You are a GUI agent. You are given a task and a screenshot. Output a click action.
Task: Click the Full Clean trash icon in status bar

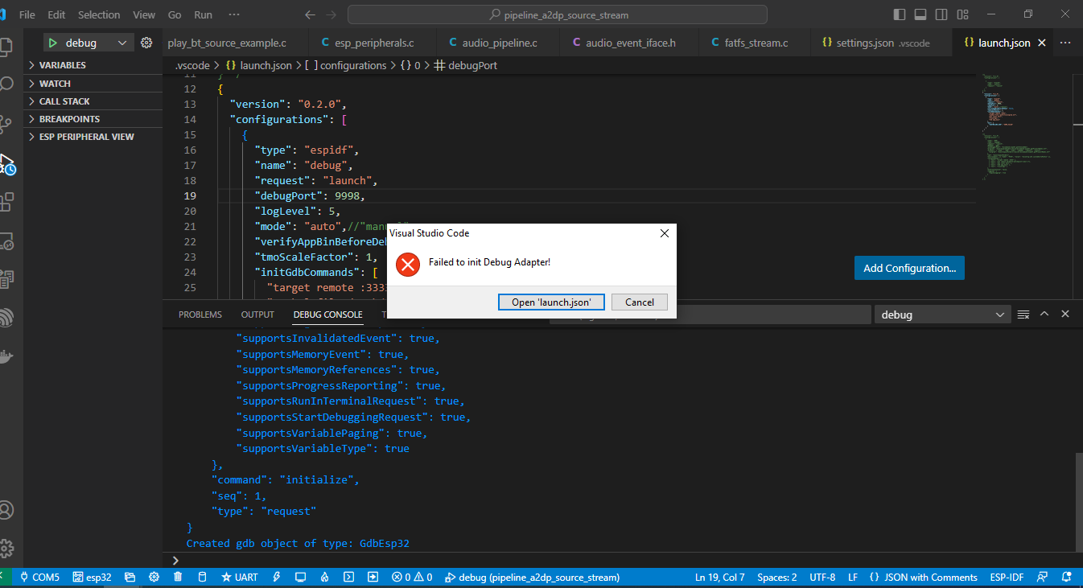(x=178, y=578)
